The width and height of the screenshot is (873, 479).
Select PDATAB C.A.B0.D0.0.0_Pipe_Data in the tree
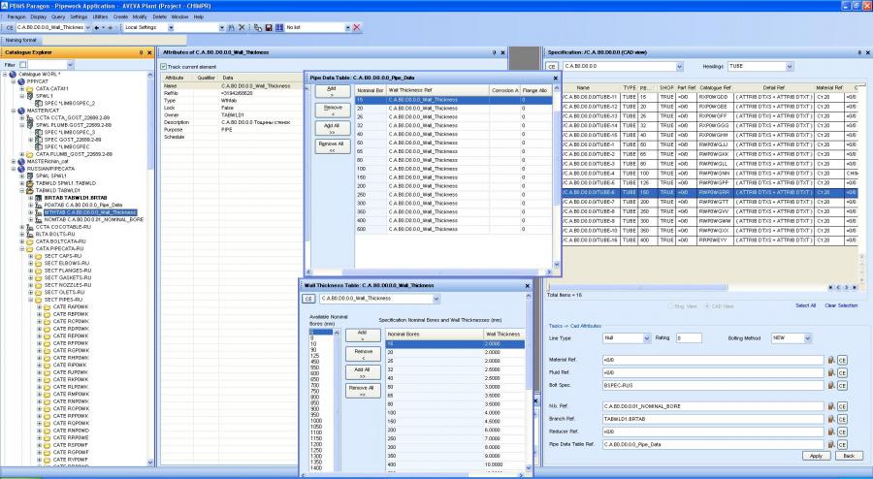pos(83,206)
